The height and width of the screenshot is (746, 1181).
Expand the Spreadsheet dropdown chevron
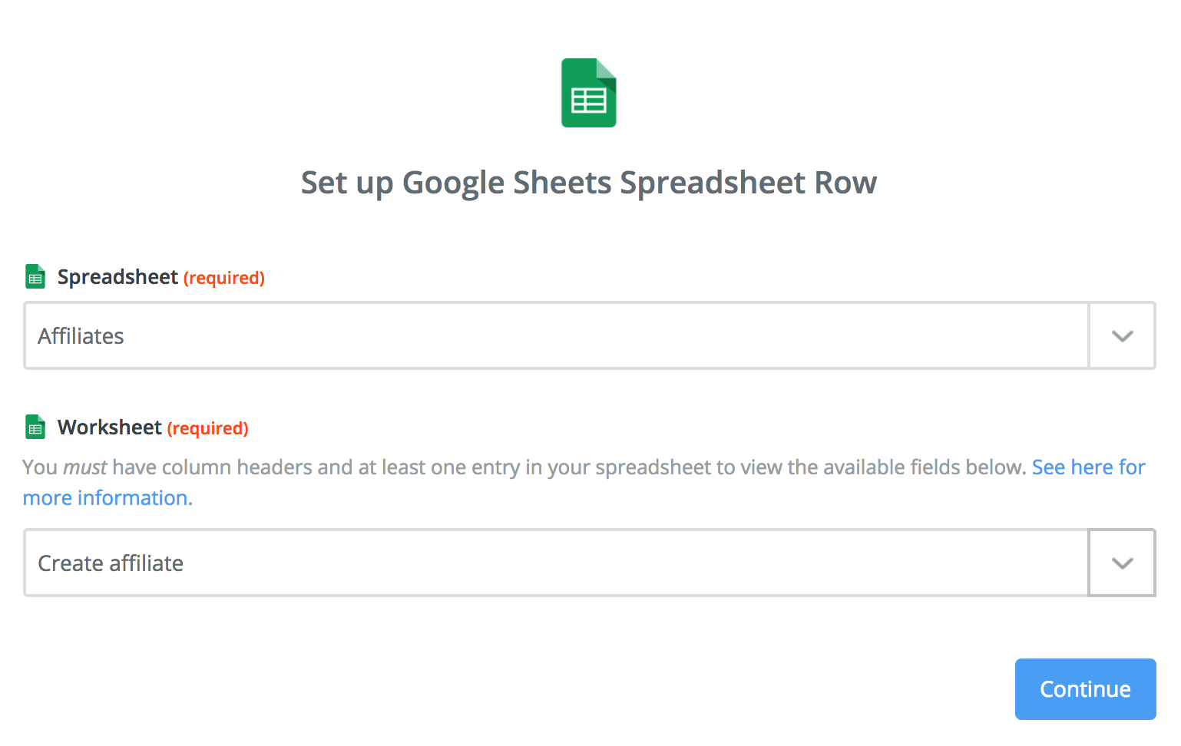coord(1122,336)
